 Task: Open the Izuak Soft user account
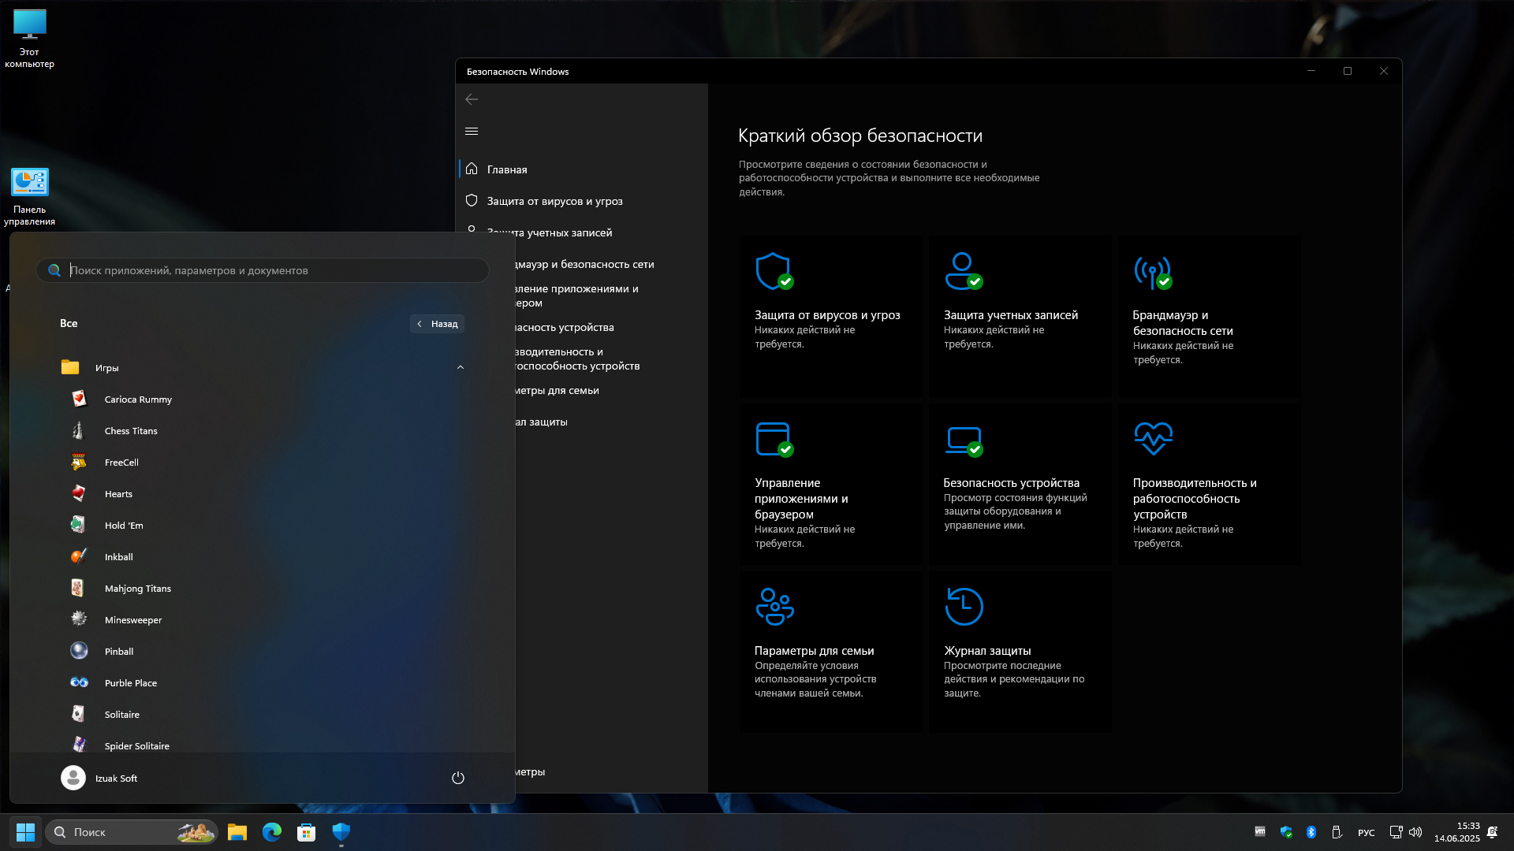[99, 778]
